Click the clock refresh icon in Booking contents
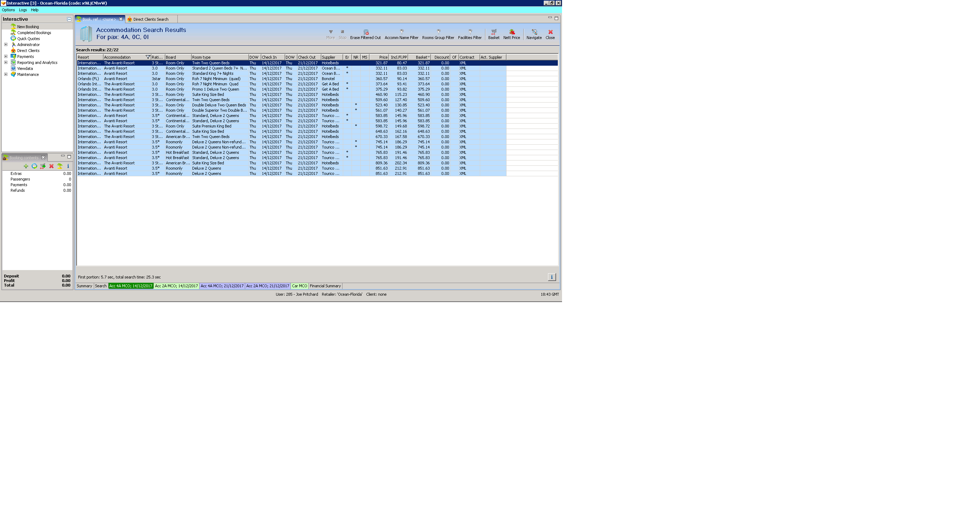966x505 pixels. pyautogui.click(x=34, y=166)
